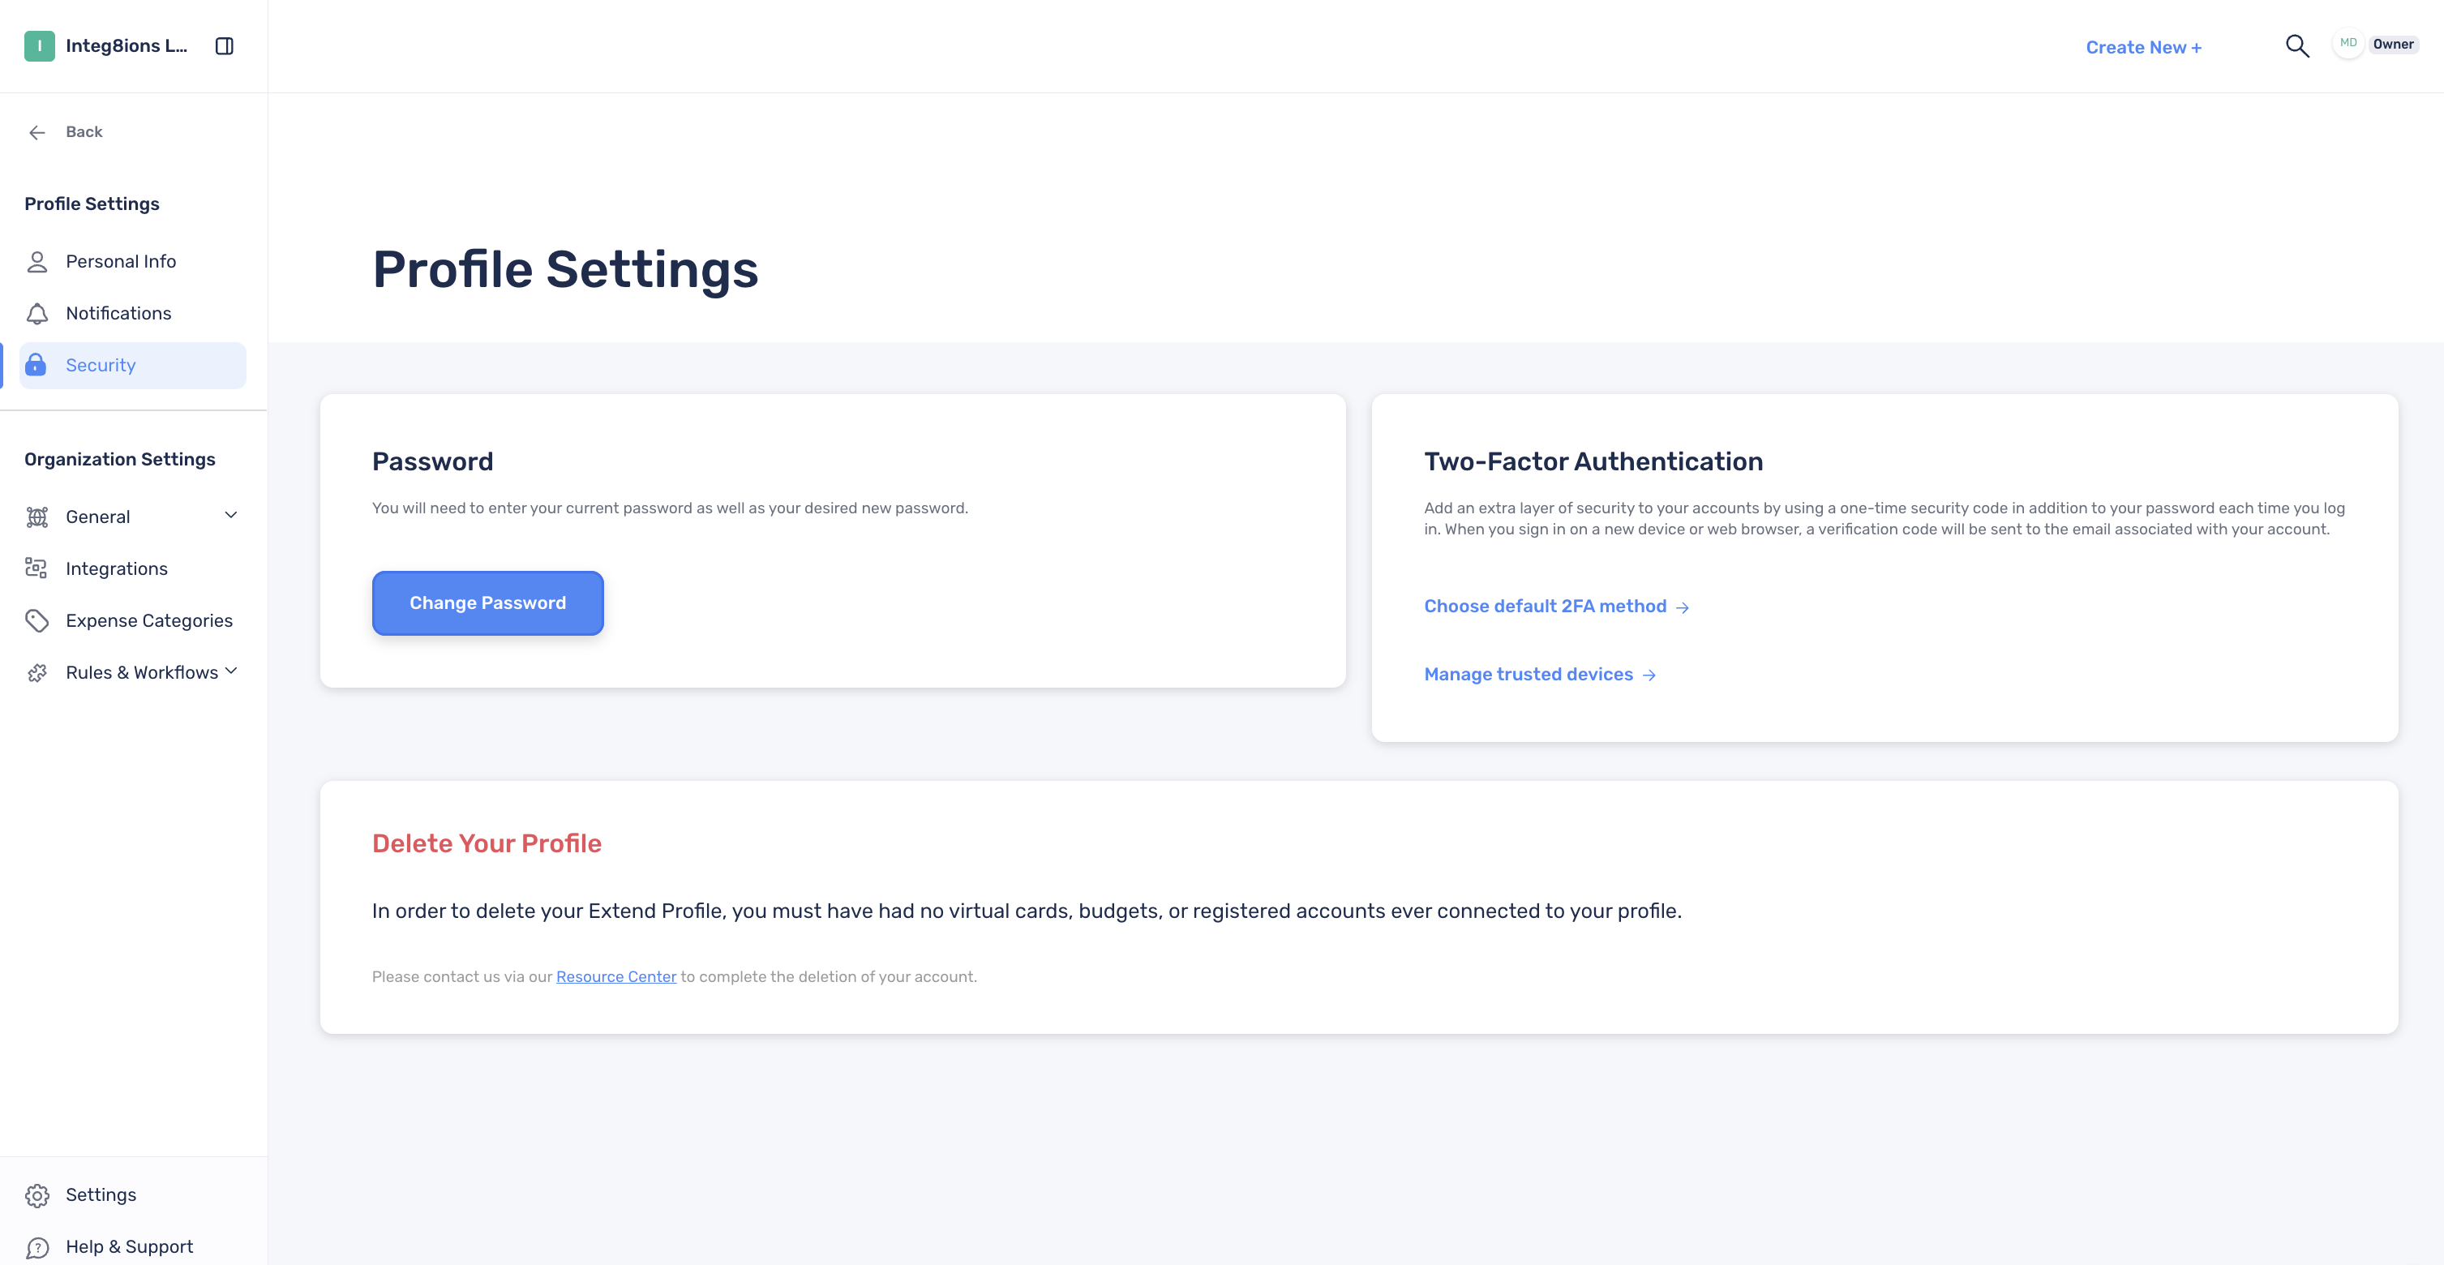Click the Delete Your Profile heading
The image size is (2444, 1265).
click(487, 843)
